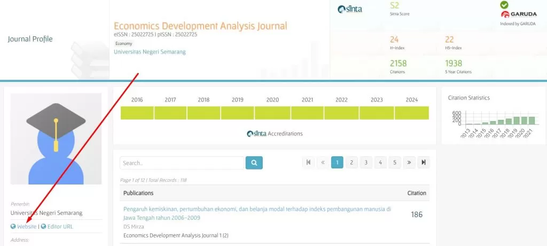
Task: Go to first page pagination icon
Action: coord(309,163)
